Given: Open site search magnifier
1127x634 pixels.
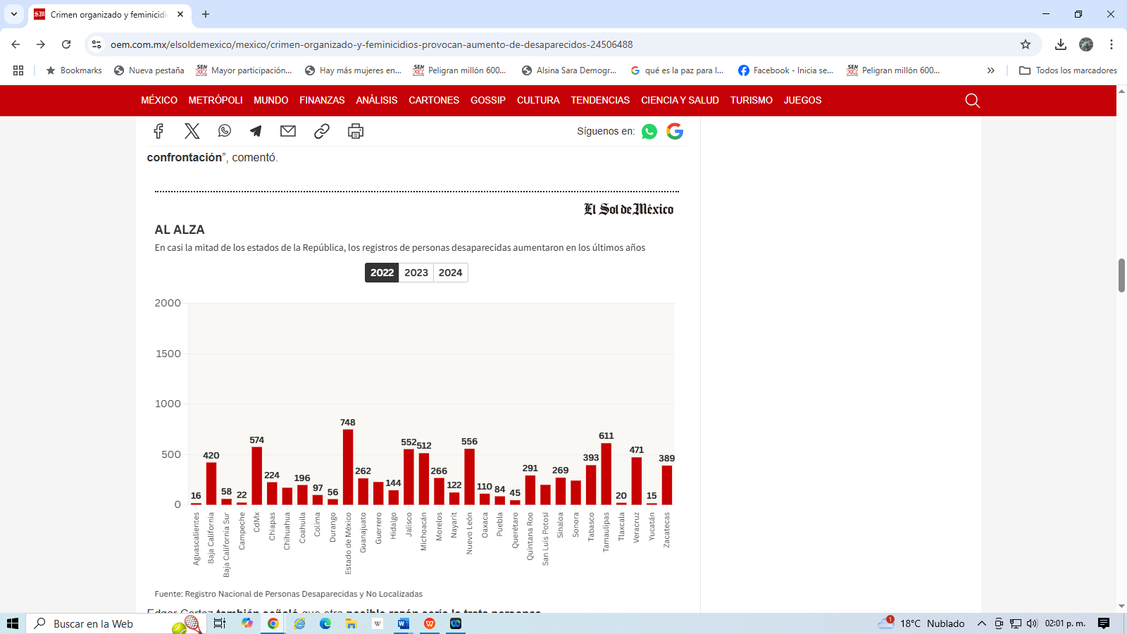Looking at the screenshot, I should click(973, 100).
